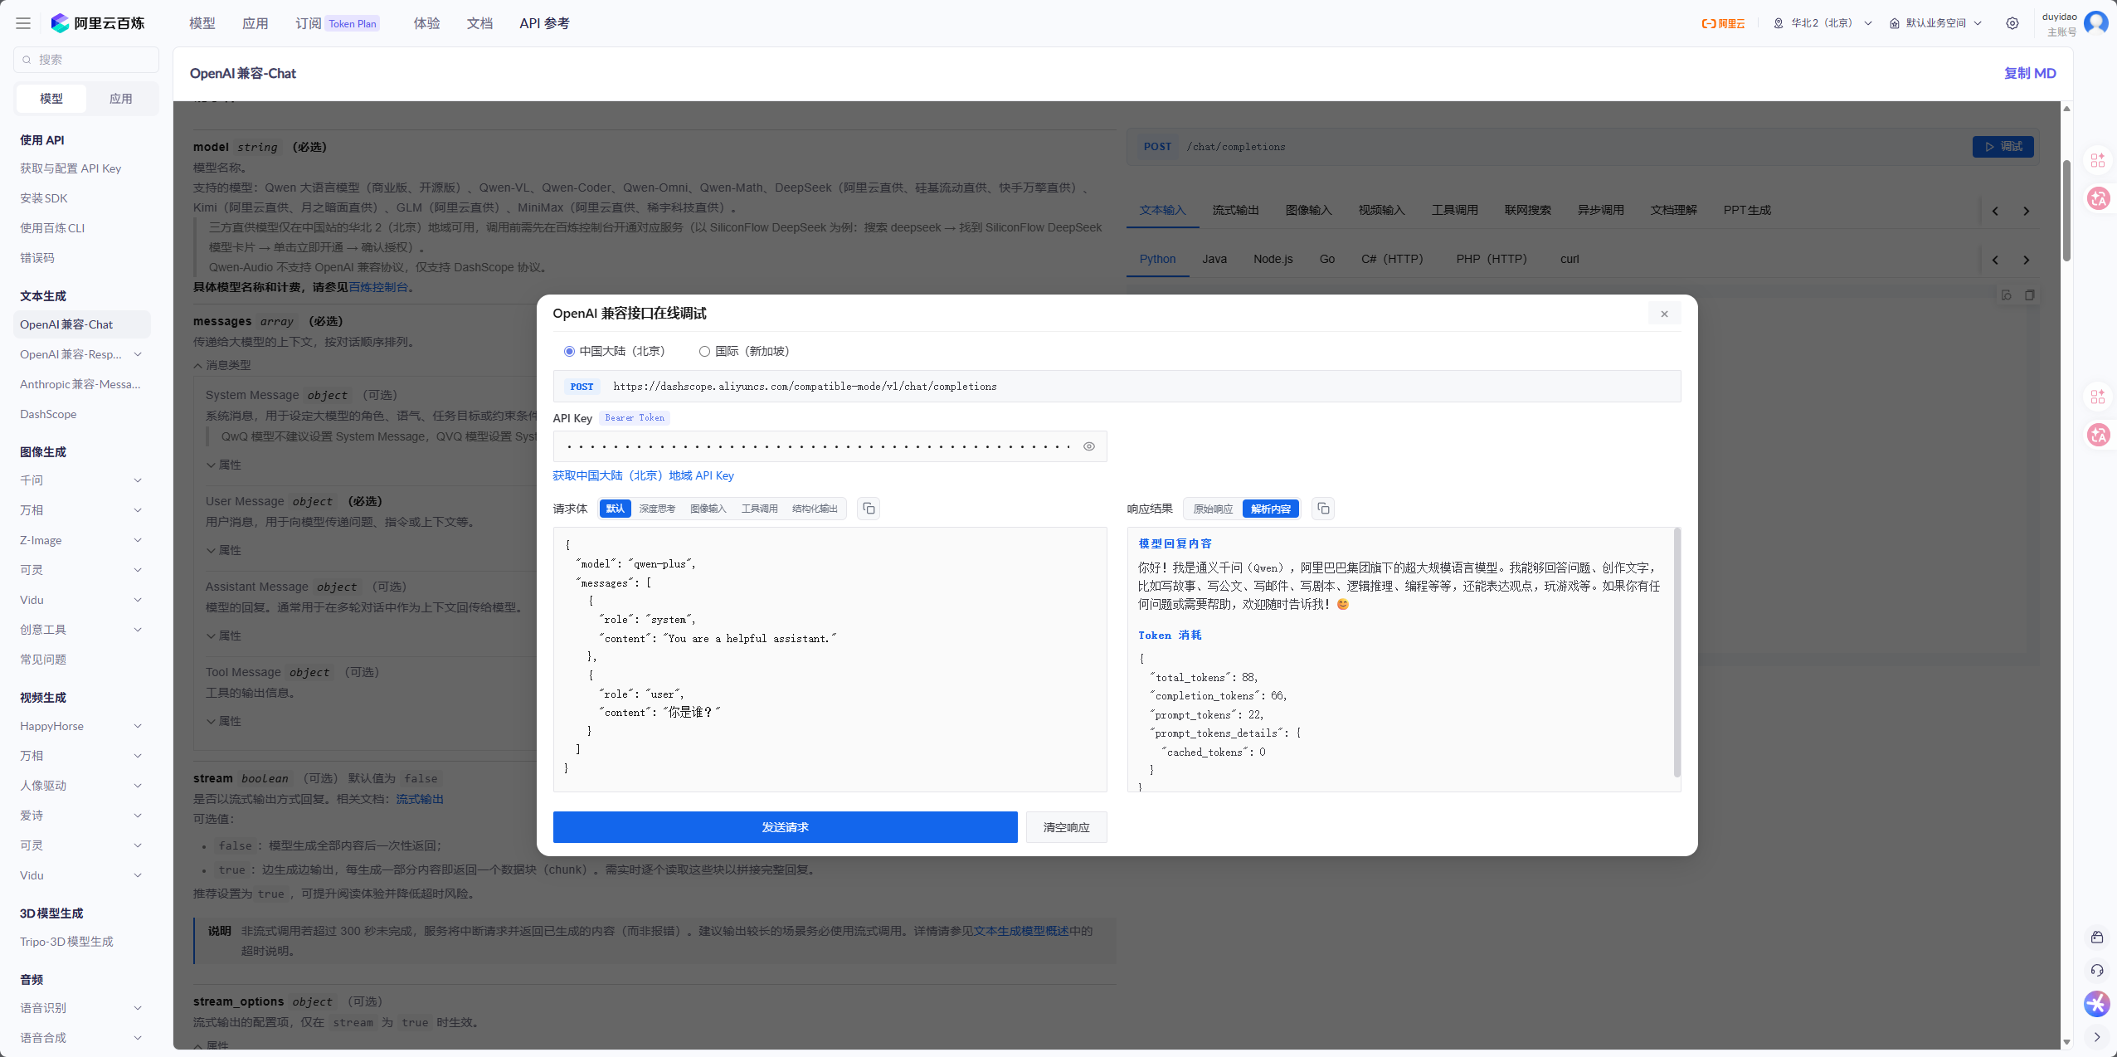Focus the 搜索 search field

(86, 60)
